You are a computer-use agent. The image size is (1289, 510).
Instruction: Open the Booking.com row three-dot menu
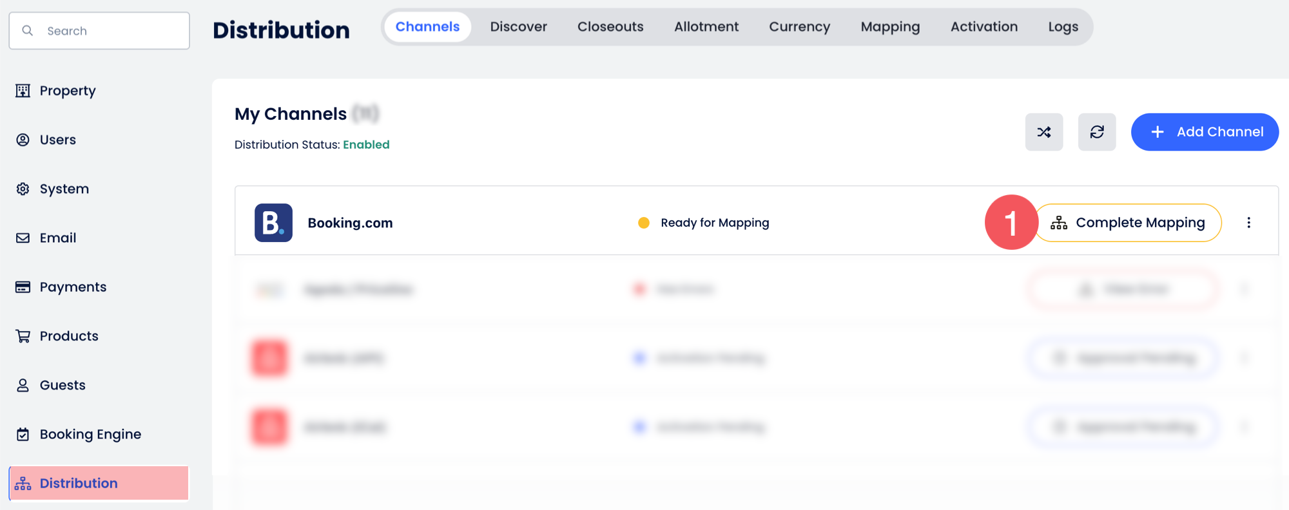coord(1248,223)
